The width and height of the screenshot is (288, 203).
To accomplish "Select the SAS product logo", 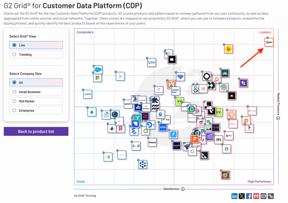I will pos(152,62).
